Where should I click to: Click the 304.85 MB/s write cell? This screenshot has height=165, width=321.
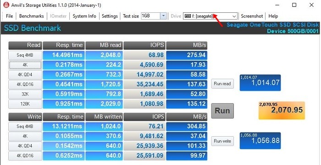187,127
